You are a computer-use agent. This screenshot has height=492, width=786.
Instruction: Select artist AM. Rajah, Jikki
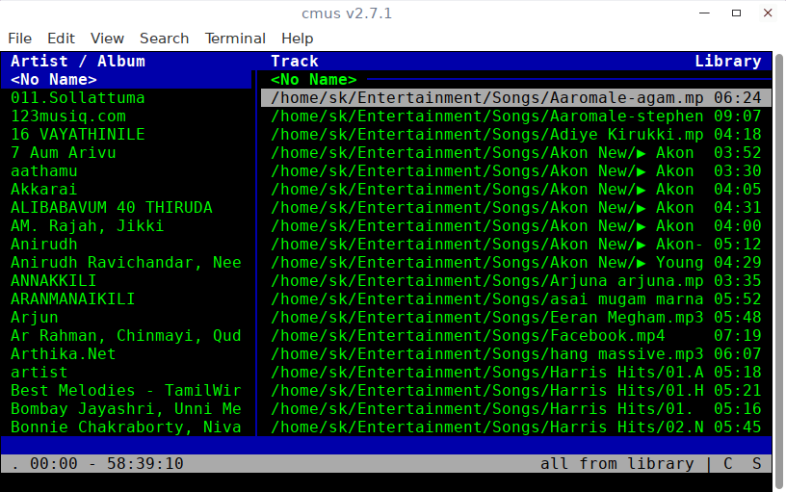126,226
